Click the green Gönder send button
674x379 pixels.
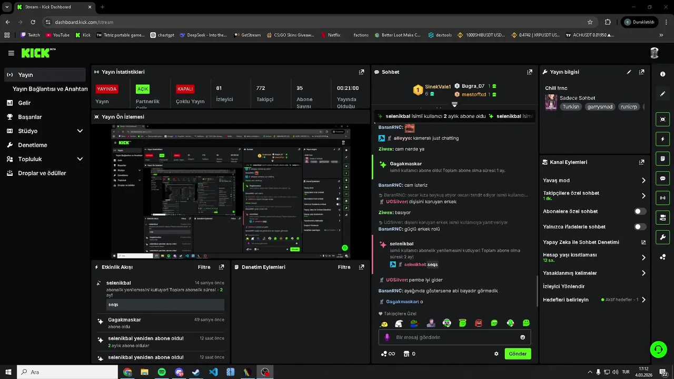click(518, 354)
